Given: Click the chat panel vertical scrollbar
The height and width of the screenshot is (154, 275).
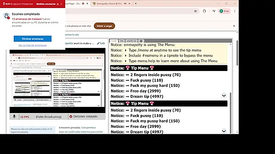Looking at the screenshot, I should [x=230, y=113].
